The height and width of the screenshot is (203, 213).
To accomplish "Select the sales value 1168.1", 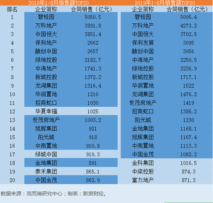I will click(x=189, y=129).
